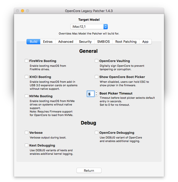Image resolution: width=178 pixels, height=182 pixels.
Task: Click the Target Model heading
Action: click(x=89, y=19)
